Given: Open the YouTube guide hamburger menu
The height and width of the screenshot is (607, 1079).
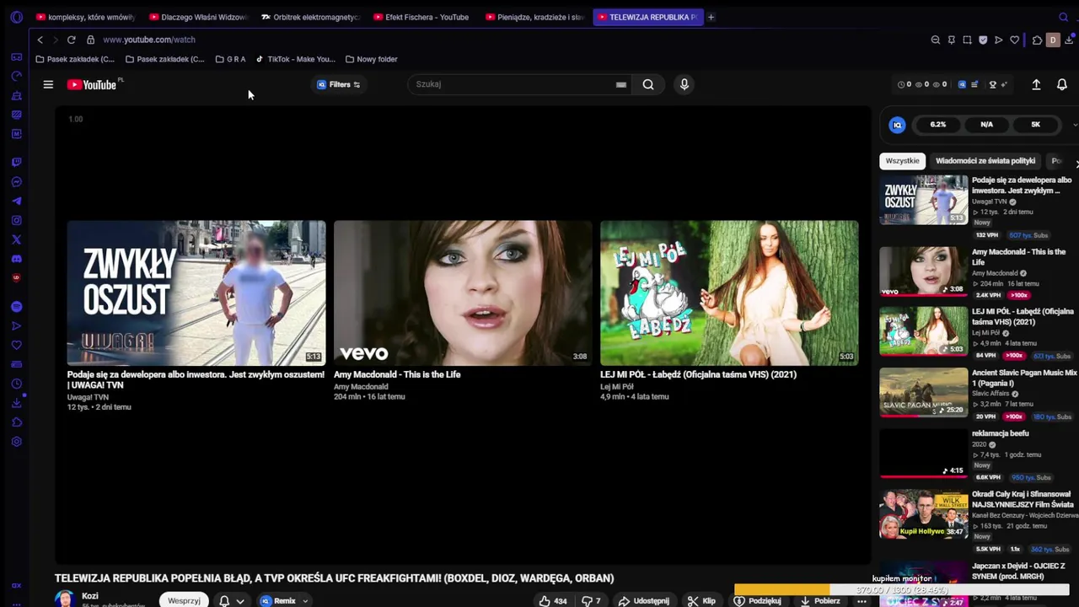Looking at the screenshot, I should coord(48,84).
